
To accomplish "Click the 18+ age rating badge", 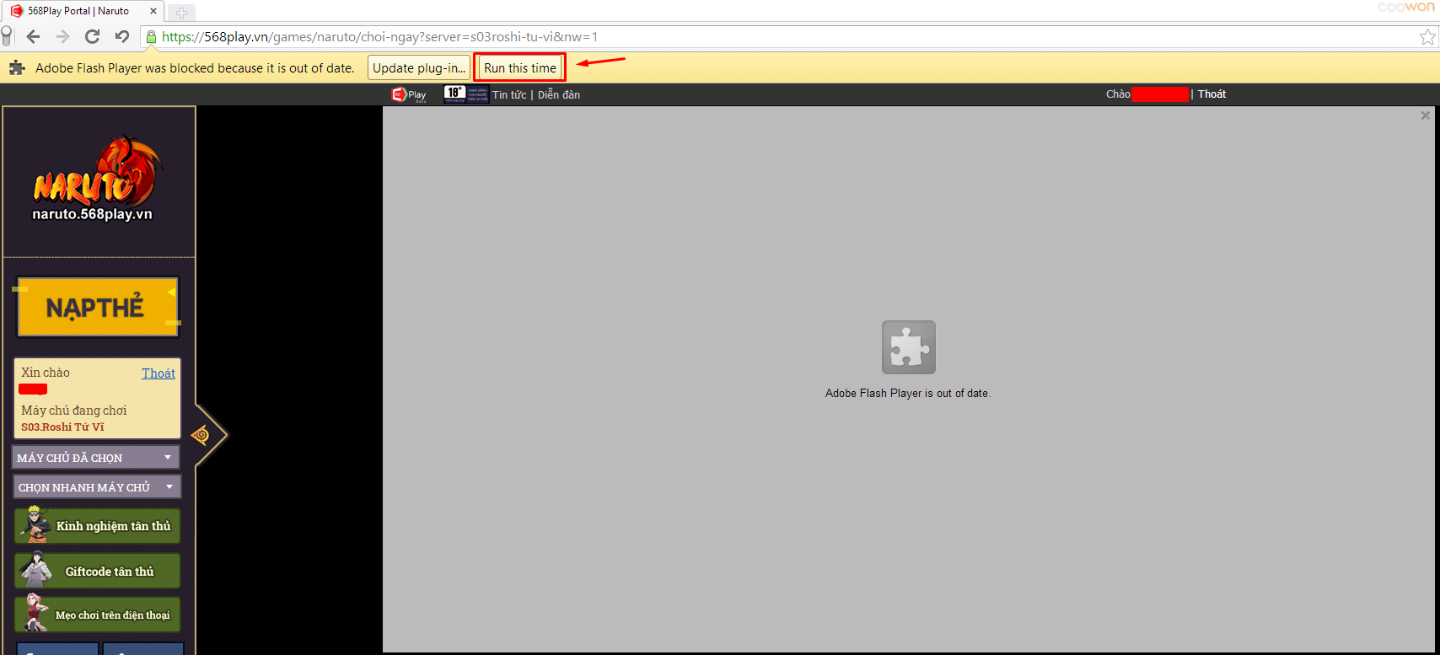I will [466, 94].
